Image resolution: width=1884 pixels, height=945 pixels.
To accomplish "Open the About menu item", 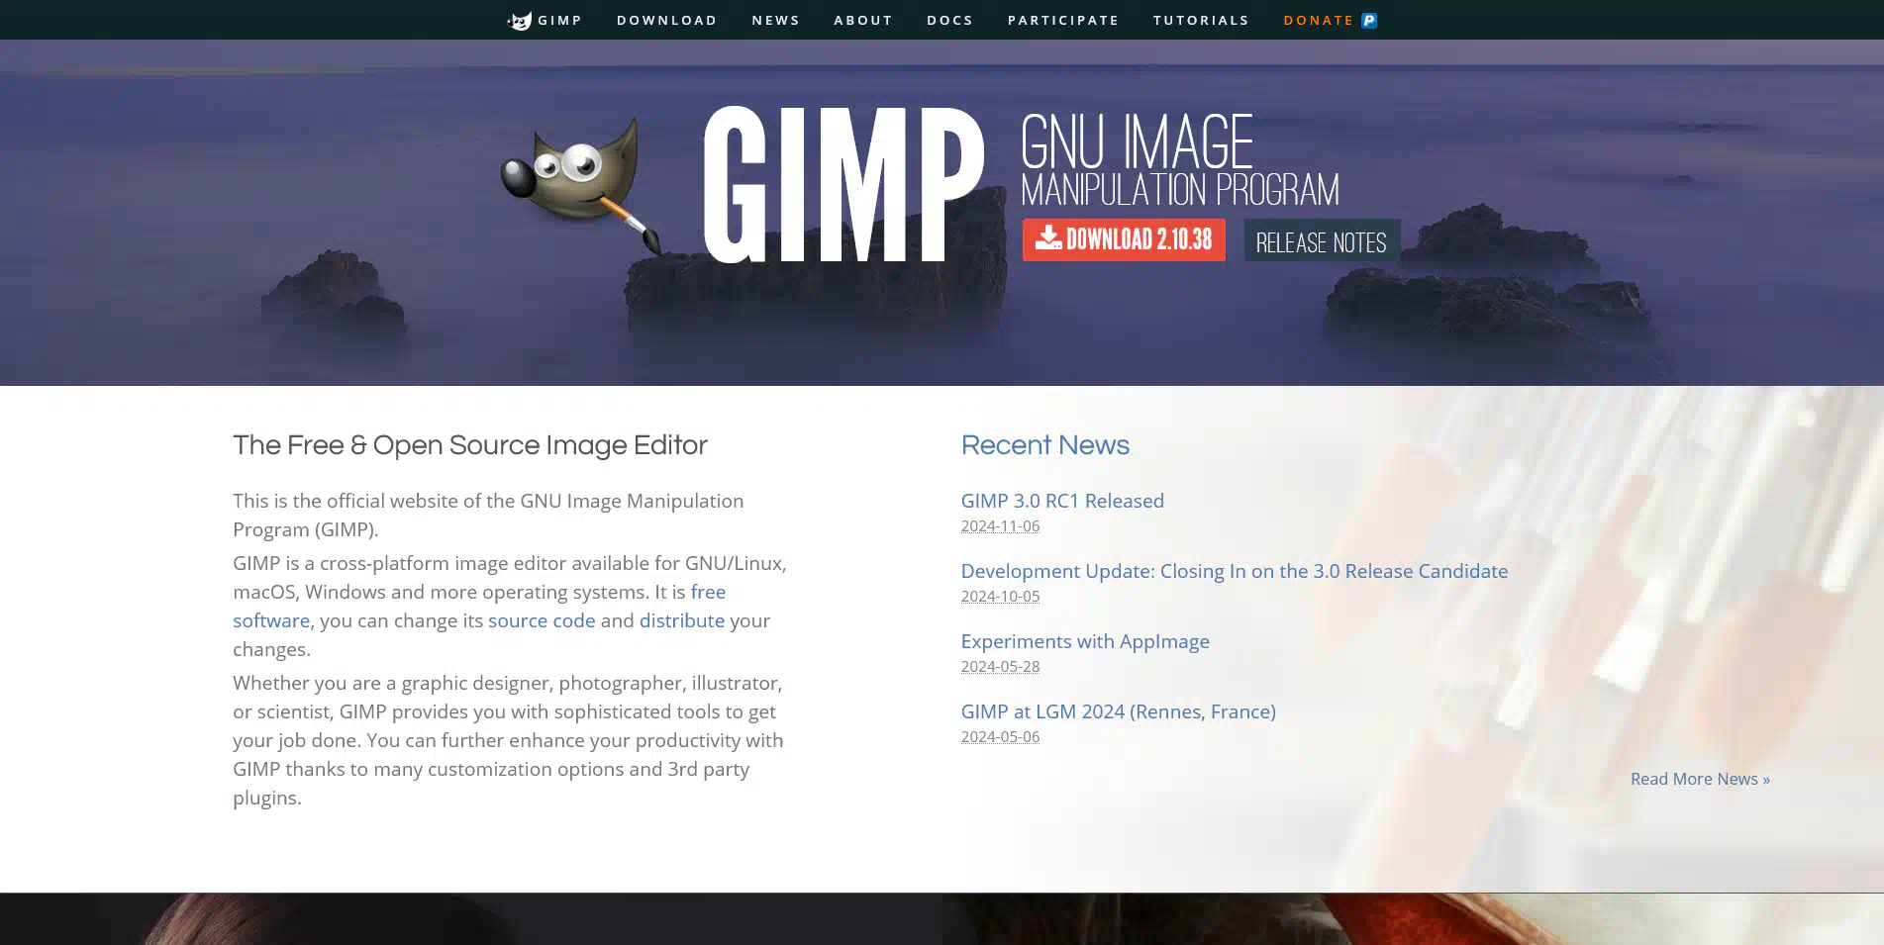I will (x=863, y=20).
